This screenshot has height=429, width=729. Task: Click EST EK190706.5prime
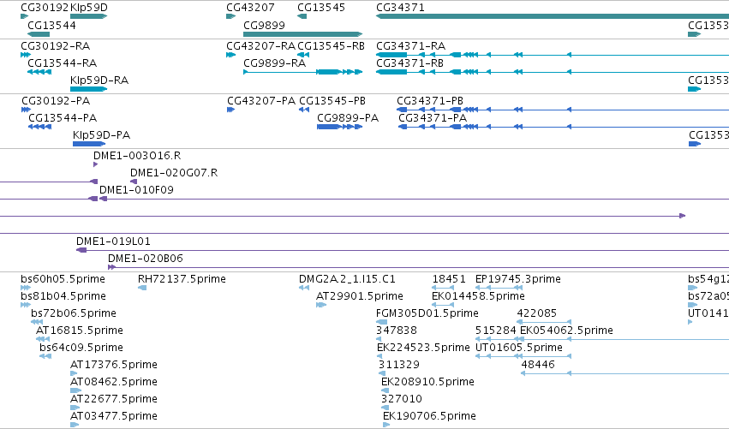[386, 425]
